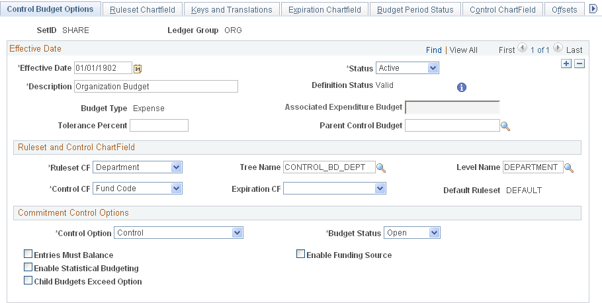Click the Find link

[x=434, y=50]
